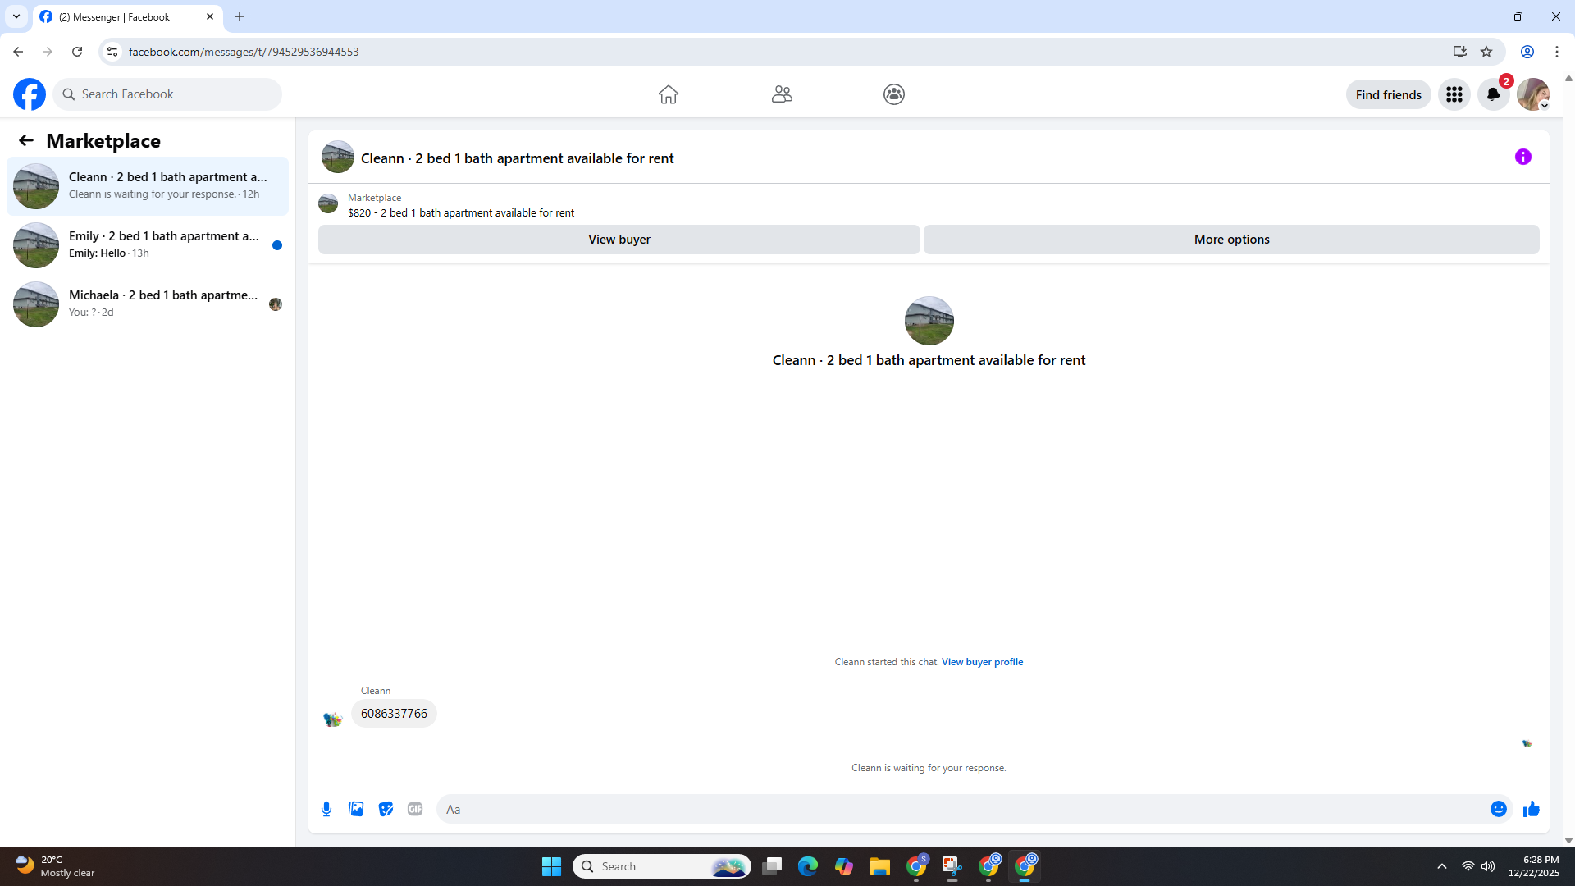Send a thumbs up like
This screenshot has height=886, width=1575.
tap(1531, 809)
